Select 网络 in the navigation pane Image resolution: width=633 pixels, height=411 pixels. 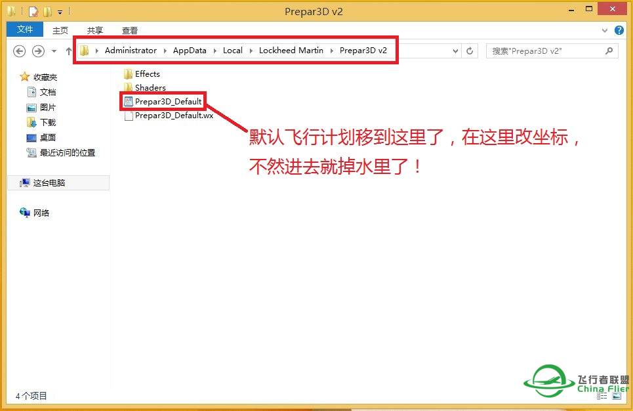[41, 213]
